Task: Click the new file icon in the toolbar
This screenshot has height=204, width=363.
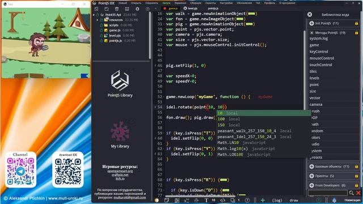Action: [96, 9]
